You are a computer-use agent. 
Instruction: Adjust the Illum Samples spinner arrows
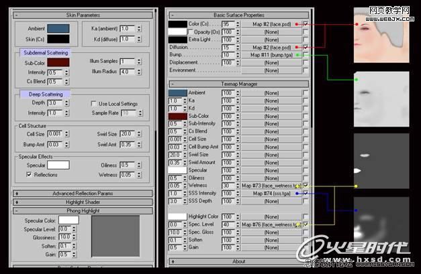tap(139, 62)
